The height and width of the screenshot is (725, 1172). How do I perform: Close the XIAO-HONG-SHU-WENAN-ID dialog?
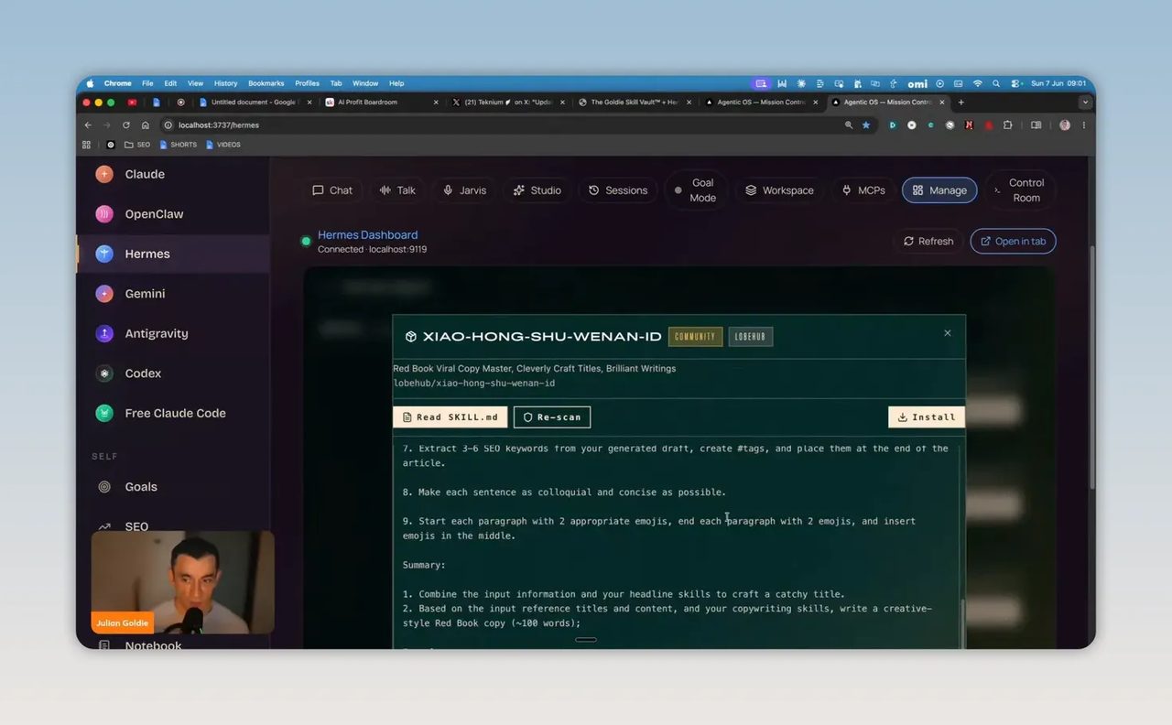click(x=948, y=333)
